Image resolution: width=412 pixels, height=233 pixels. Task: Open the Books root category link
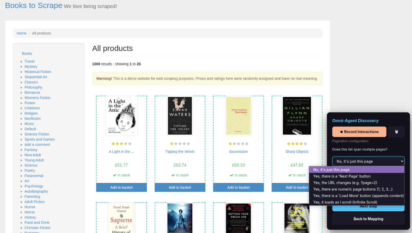coord(27,53)
